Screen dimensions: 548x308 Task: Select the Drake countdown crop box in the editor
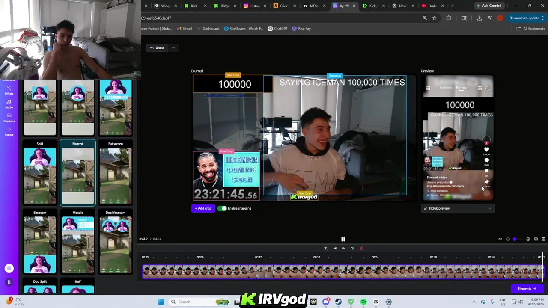pos(226,175)
